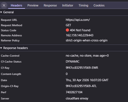
Task: Select Origin-Cf-Ray value ending in ATL
Action: point(81,86)
